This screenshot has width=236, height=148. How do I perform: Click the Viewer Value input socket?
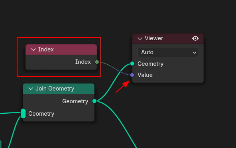[132, 75]
